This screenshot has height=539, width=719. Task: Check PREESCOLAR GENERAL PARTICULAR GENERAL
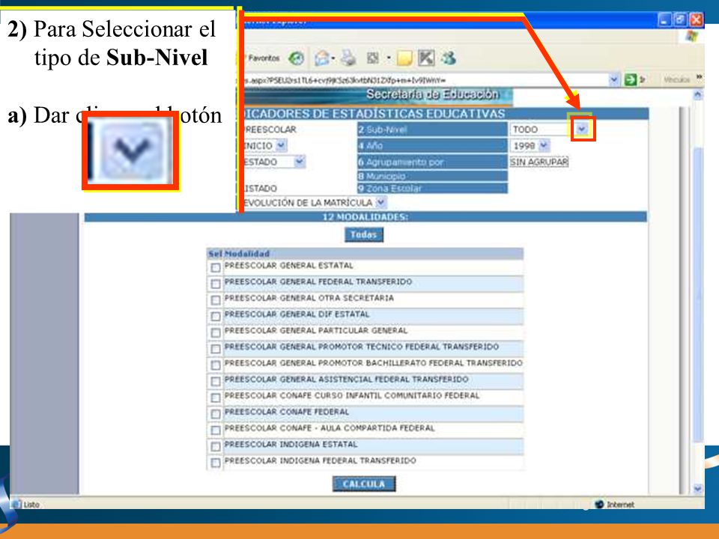(x=216, y=332)
